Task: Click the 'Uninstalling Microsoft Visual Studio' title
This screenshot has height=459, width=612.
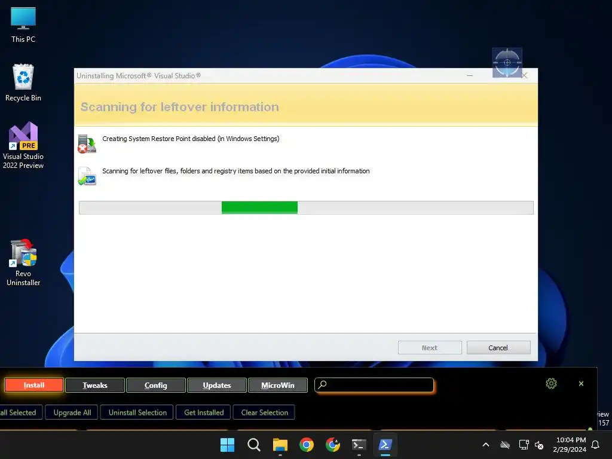Action: click(139, 76)
